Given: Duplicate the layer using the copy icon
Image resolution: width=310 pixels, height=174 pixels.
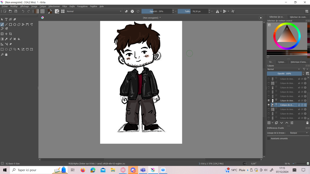Looking at the screenshot, I should (x=276, y=123).
